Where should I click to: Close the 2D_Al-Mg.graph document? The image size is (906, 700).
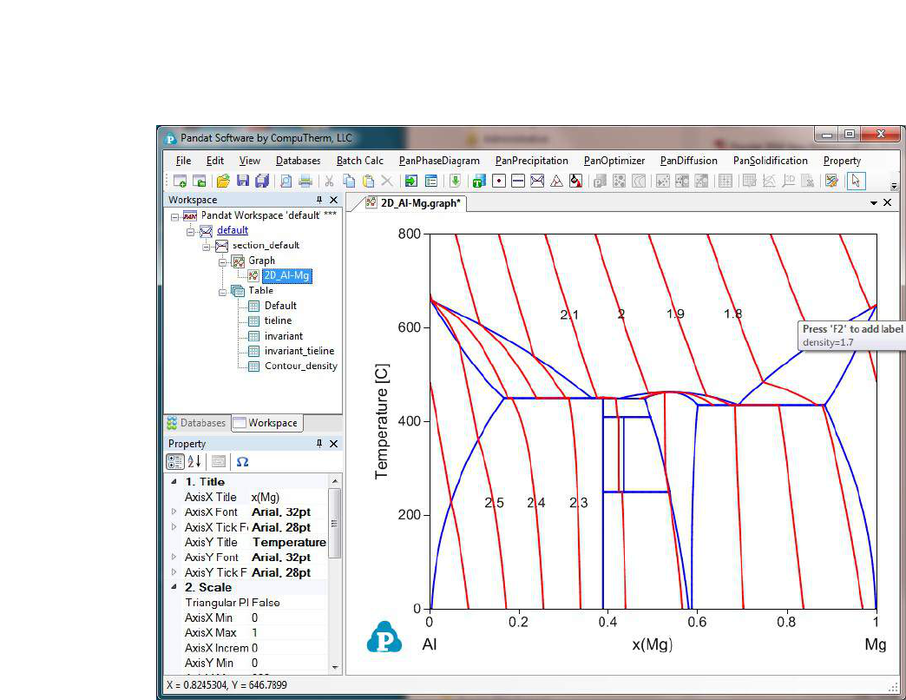tap(888, 203)
